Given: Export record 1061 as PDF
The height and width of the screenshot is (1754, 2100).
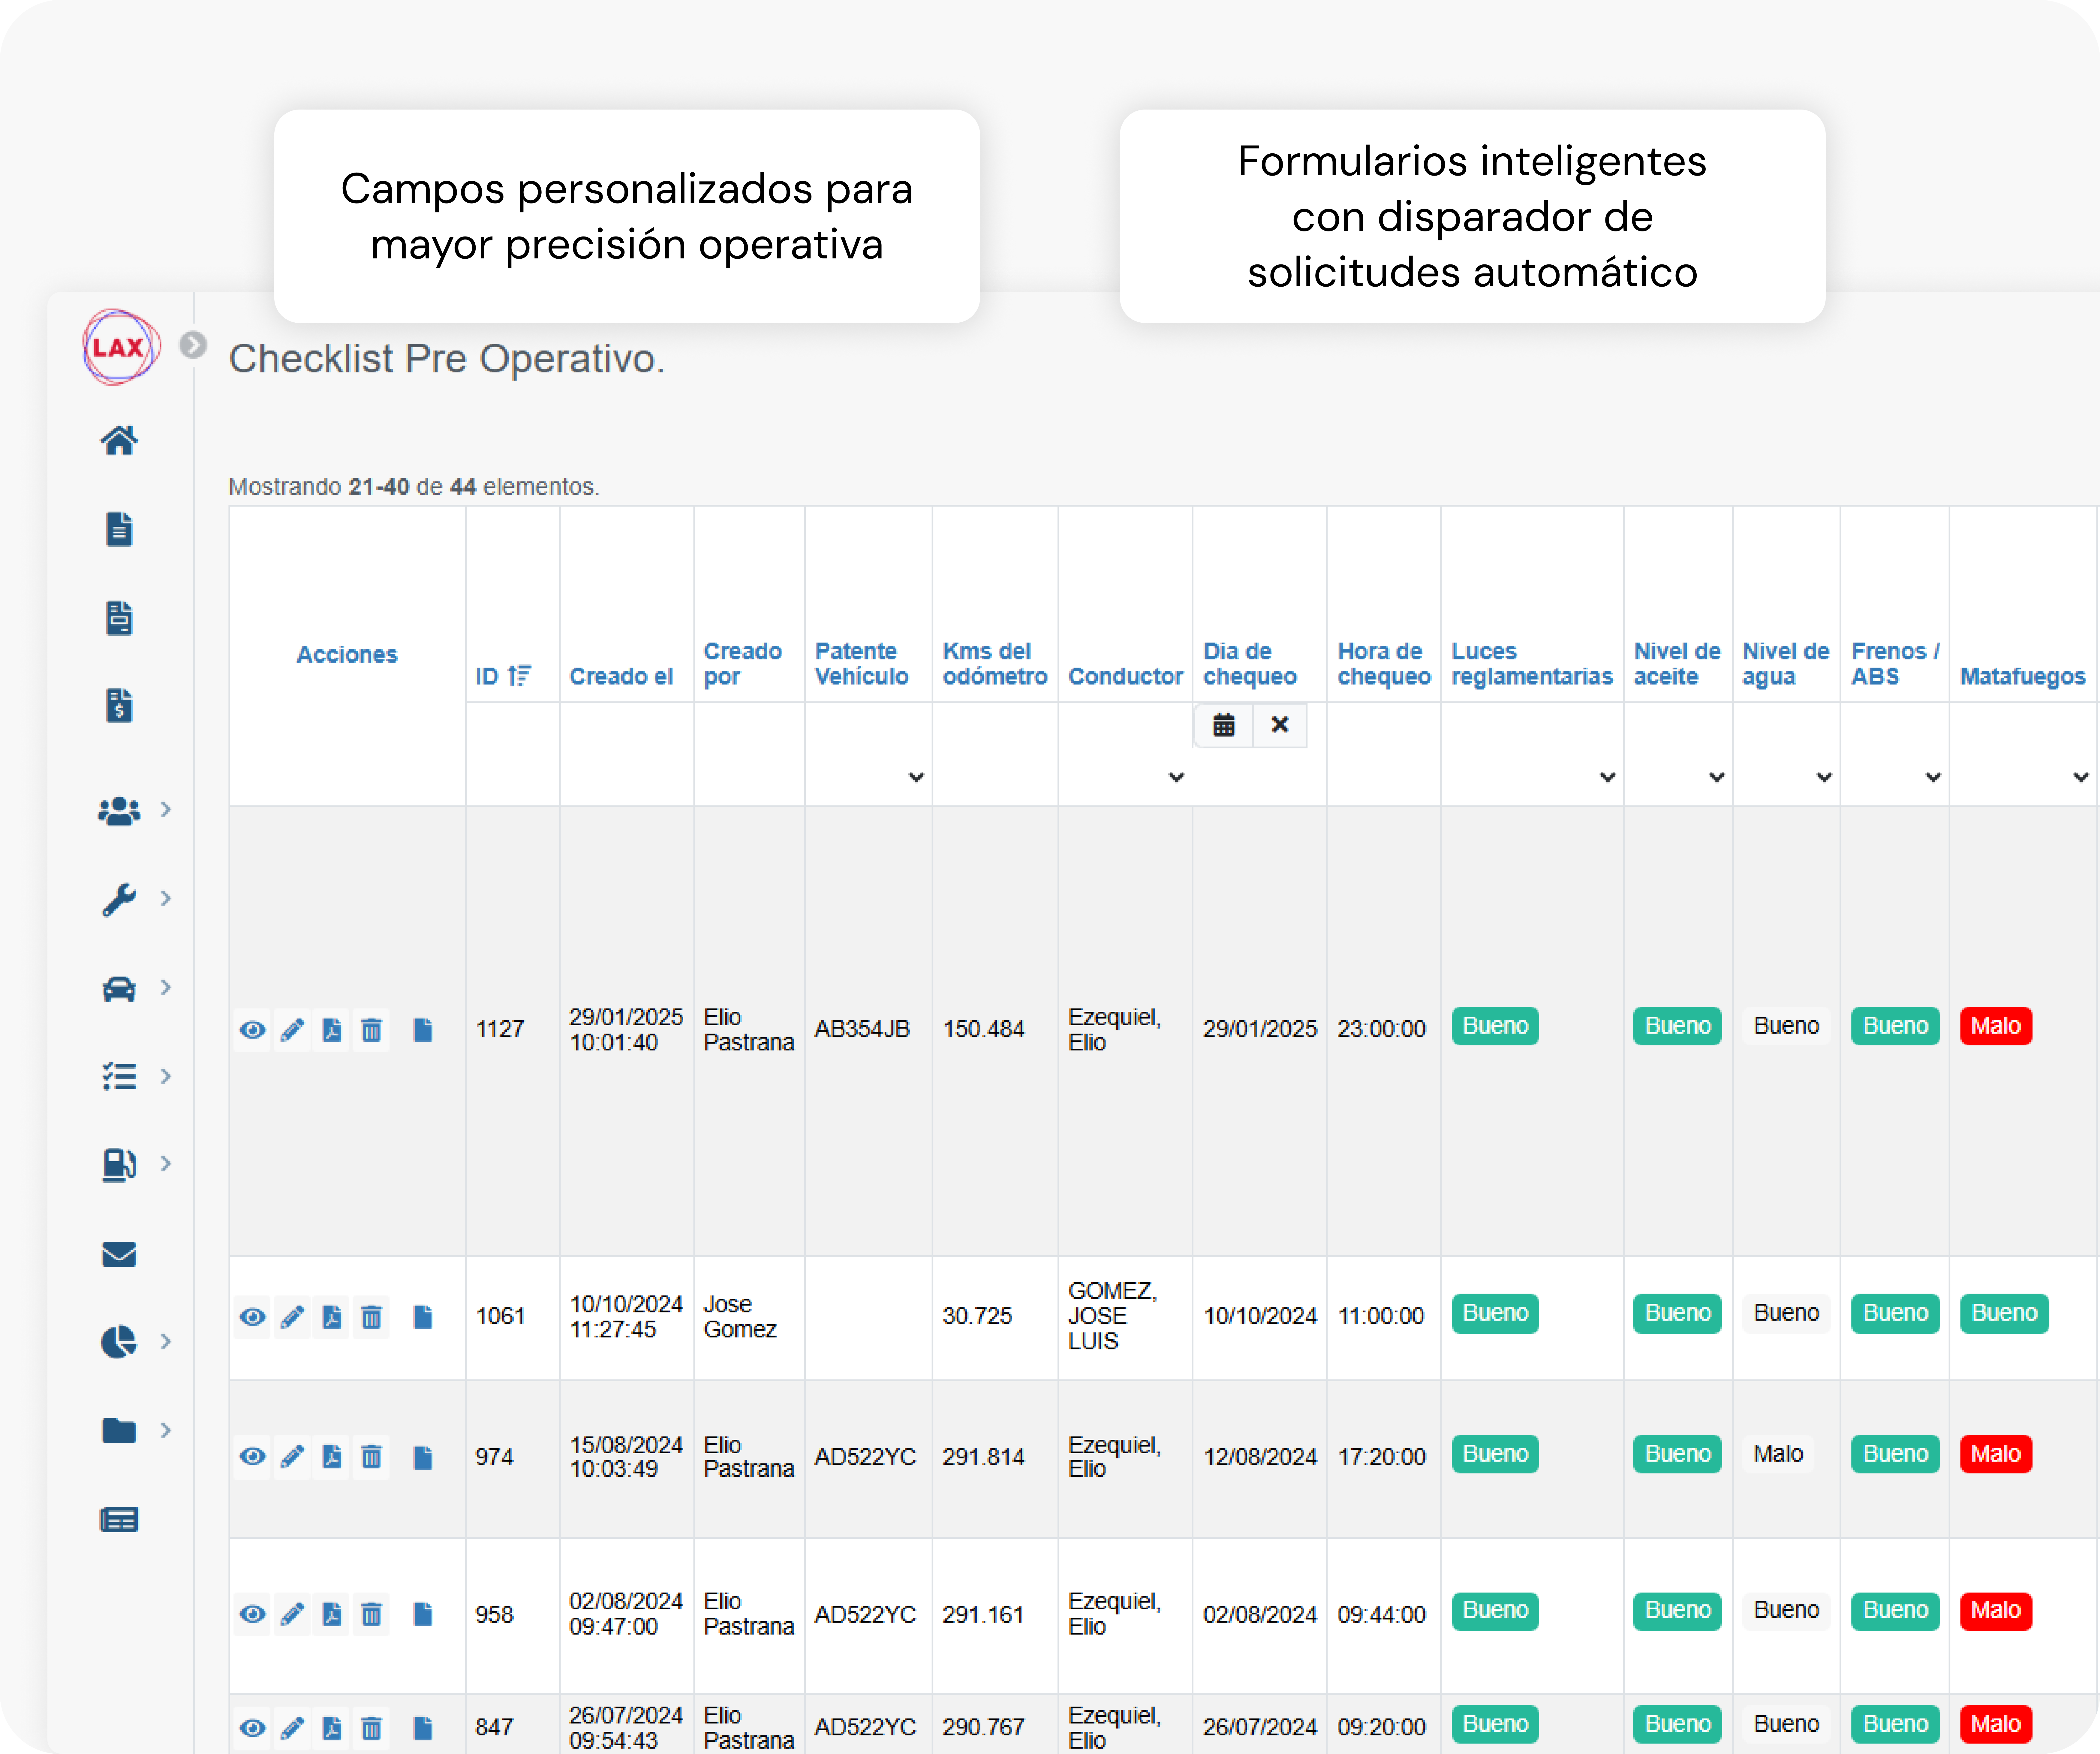Looking at the screenshot, I should click(x=331, y=1317).
